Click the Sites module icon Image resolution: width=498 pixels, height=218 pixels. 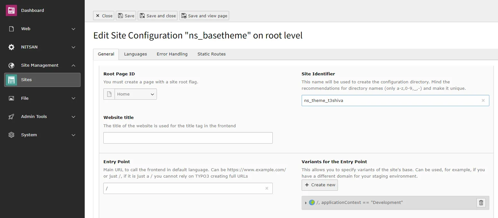click(11, 80)
